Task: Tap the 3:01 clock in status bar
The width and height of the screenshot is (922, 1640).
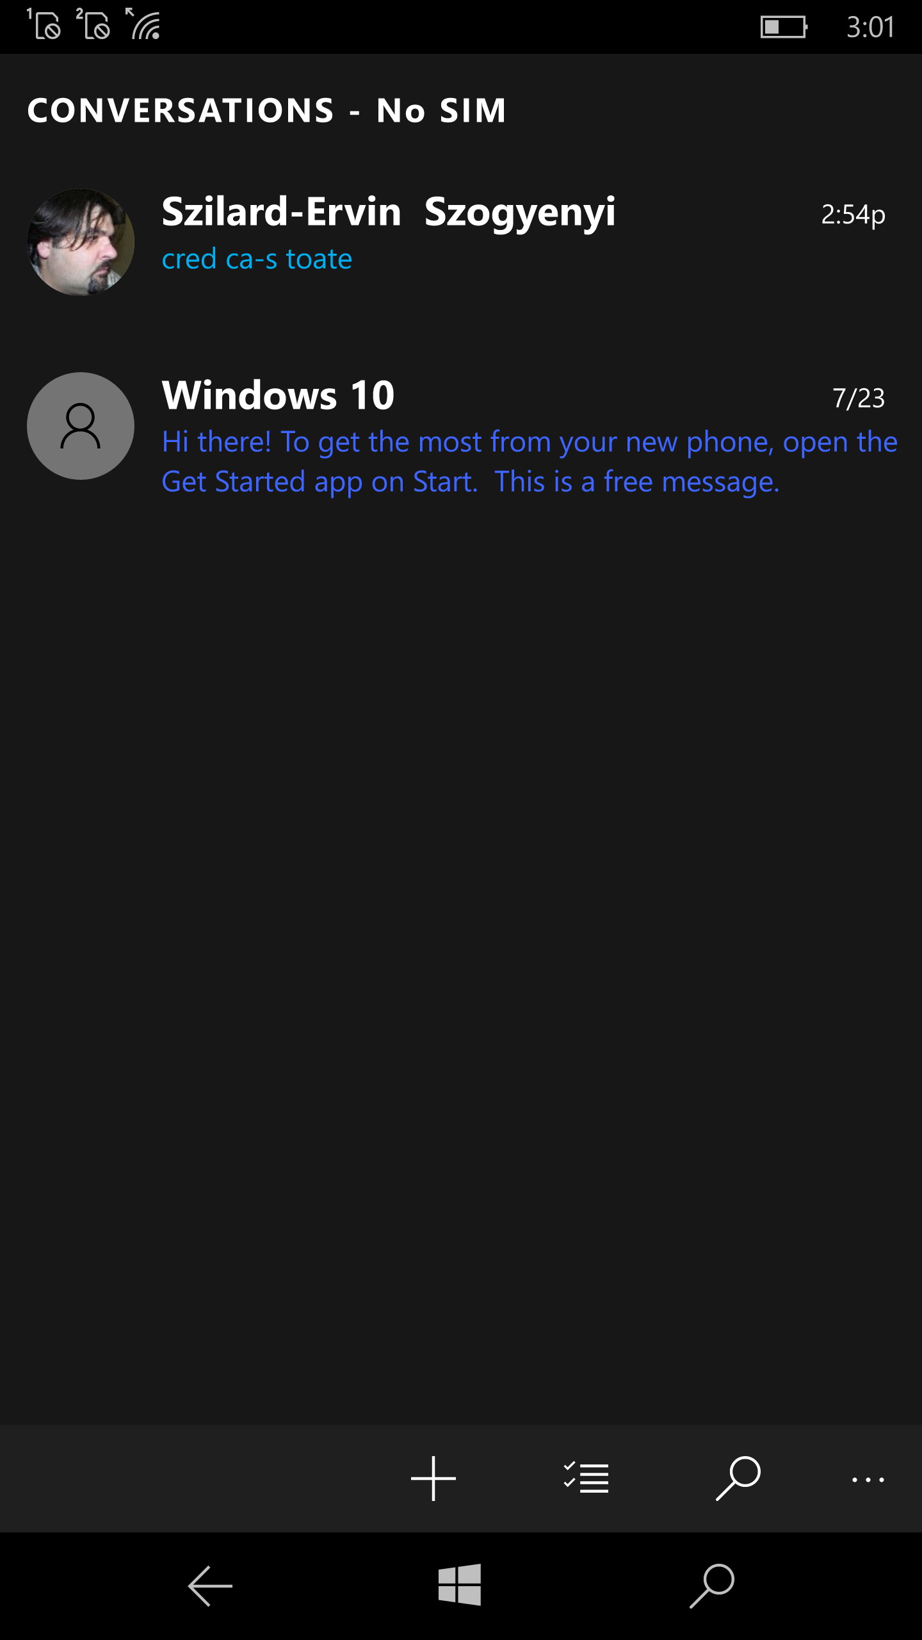Action: pos(870,27)
